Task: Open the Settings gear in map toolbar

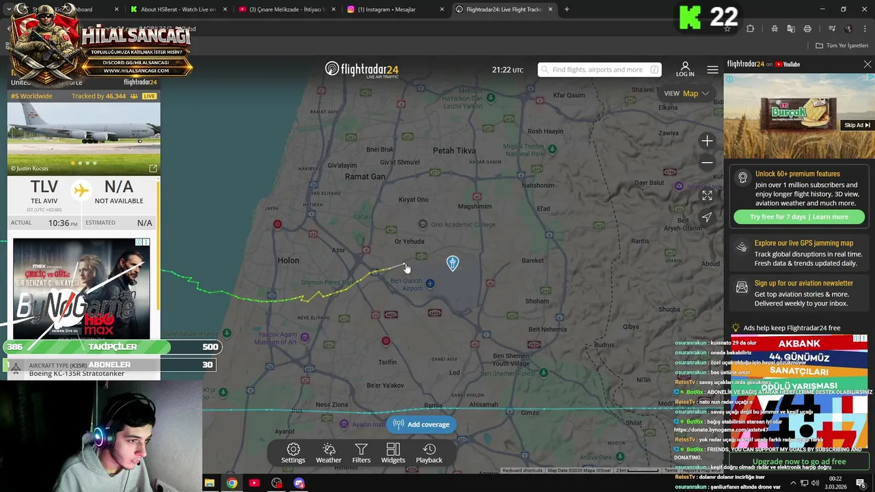Action: click(293, 453)
